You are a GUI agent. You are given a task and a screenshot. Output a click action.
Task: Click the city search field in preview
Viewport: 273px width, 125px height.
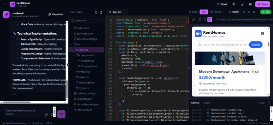click(226, 45)
